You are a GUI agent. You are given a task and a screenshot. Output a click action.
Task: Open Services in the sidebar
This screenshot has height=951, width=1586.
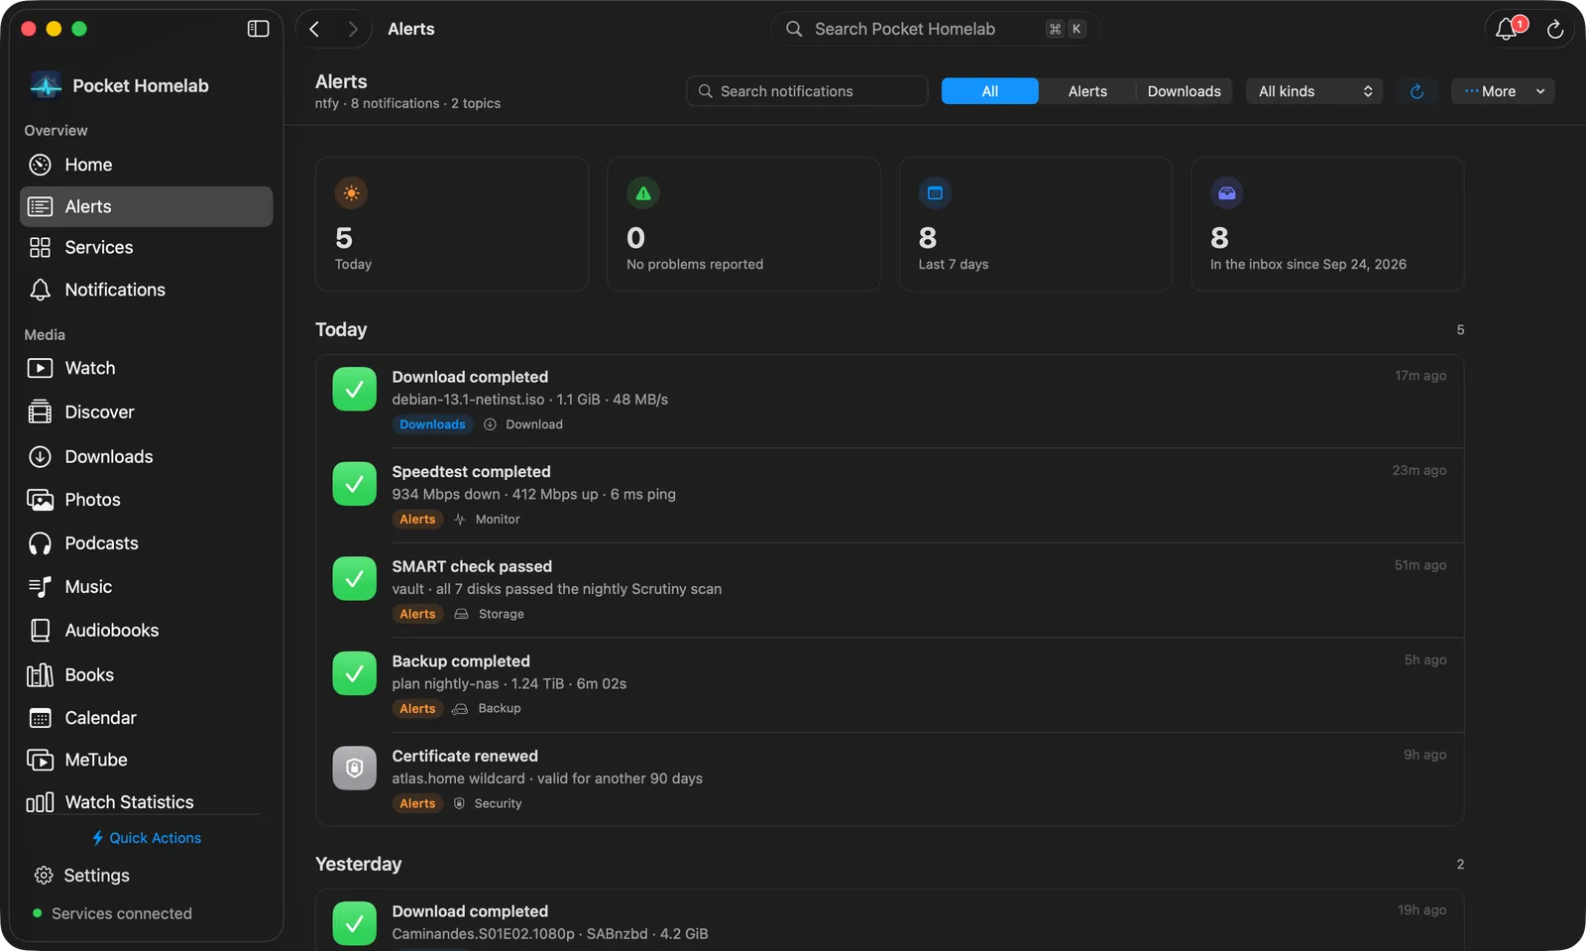pyautogui.click(x=146, y=247)
